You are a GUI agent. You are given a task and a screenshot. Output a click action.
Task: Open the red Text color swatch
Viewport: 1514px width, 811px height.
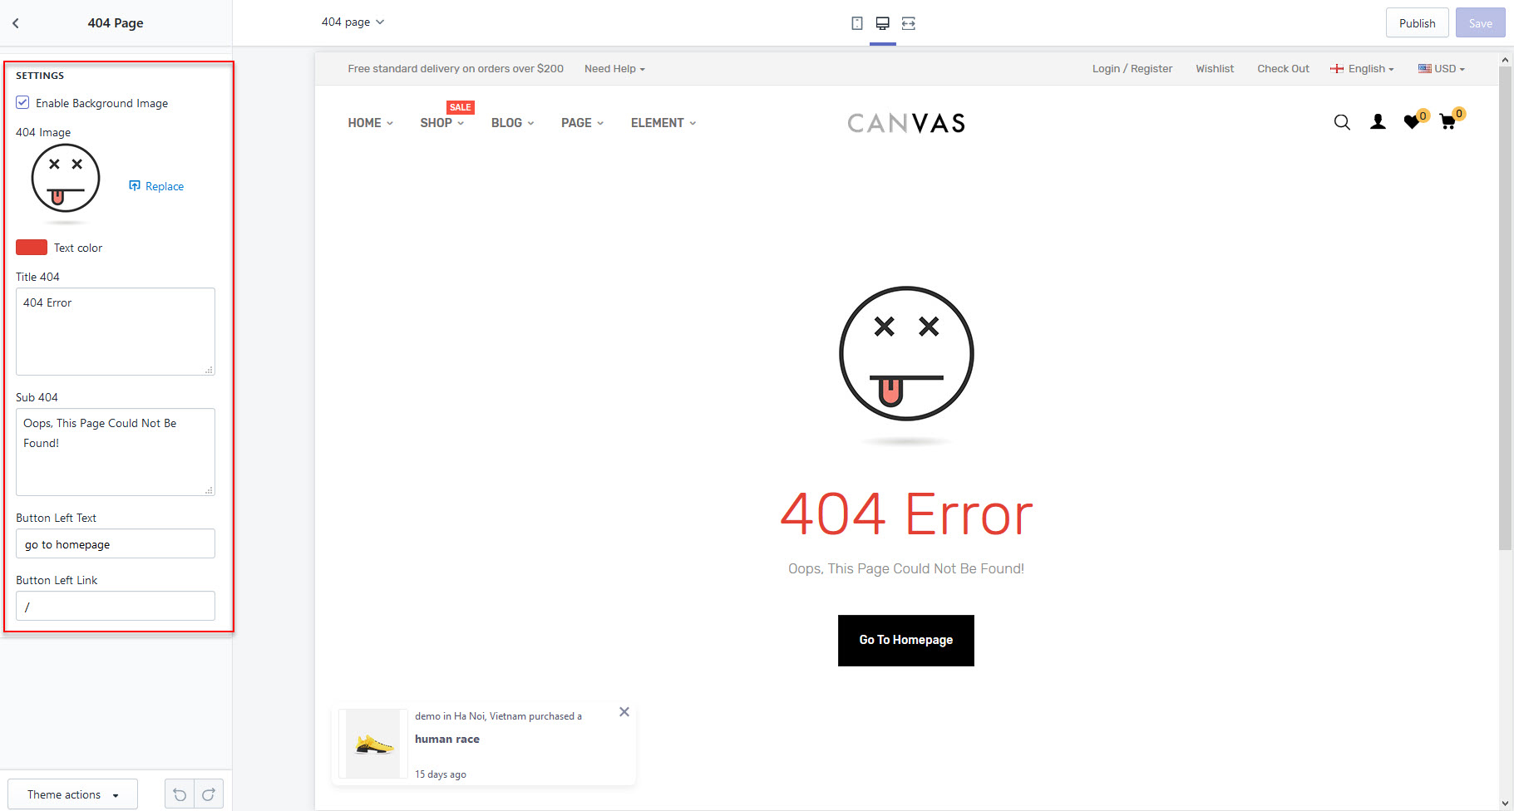tap(32, 248)
